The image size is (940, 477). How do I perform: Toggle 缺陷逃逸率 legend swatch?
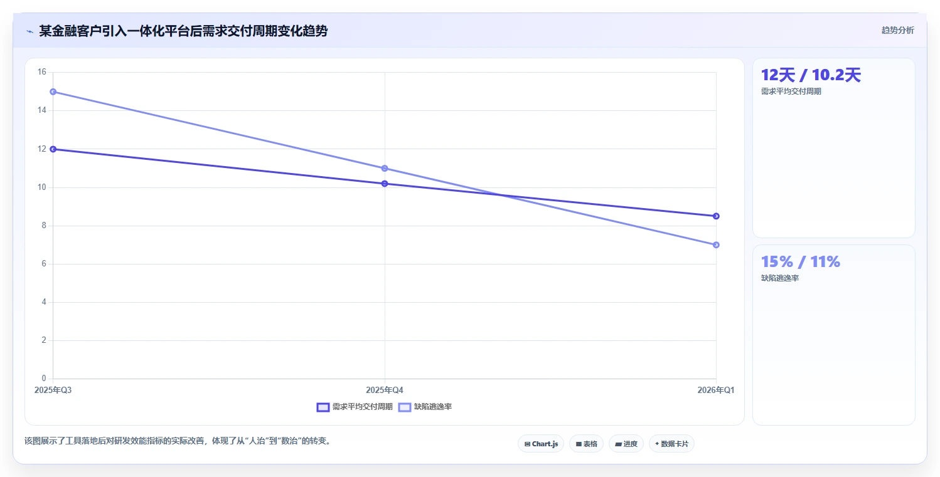pyautogui.click(x=405, y=407)
